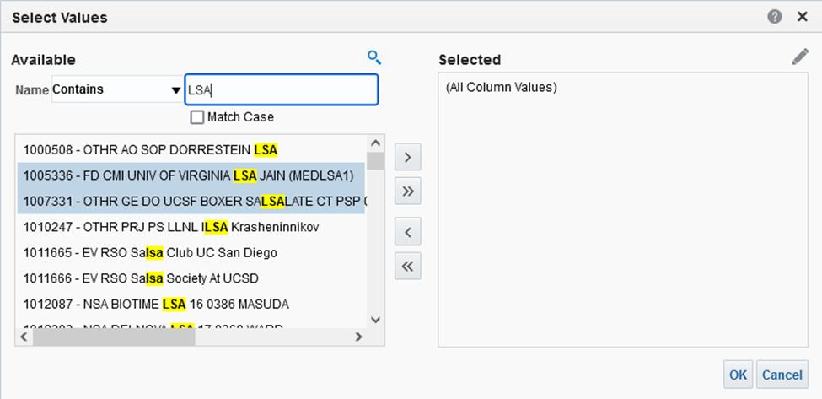The height and width of the screenshot is (399, 822).
Task: Choose 1011665 - EV RSO Salsa Club item
Action: pos(150,252)
